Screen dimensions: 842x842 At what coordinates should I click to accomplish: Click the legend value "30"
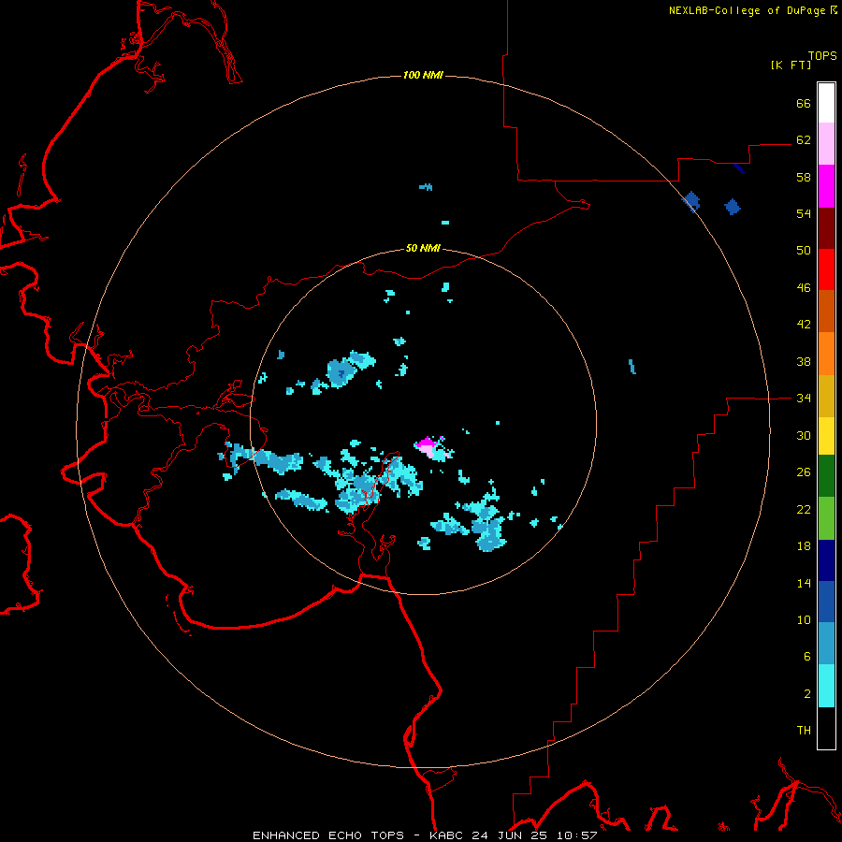[804, 435]
